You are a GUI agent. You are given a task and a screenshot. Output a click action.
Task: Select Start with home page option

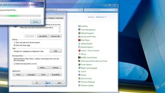tap(14, 45)
